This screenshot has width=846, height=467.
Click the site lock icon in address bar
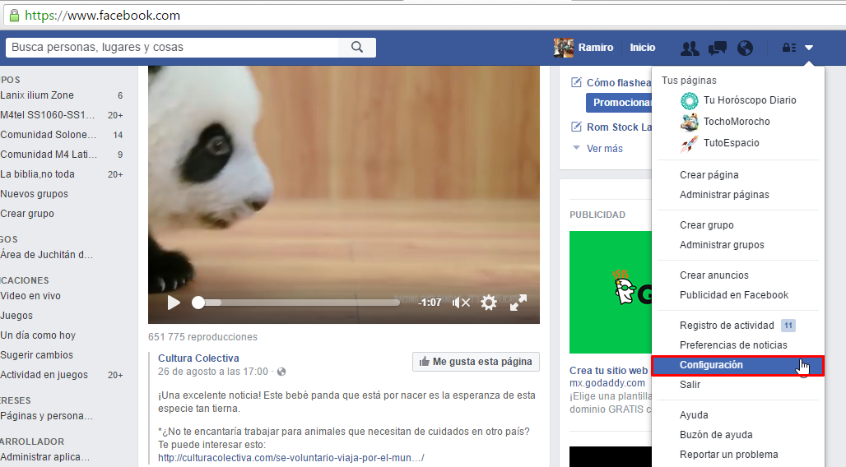coord(15,15)
